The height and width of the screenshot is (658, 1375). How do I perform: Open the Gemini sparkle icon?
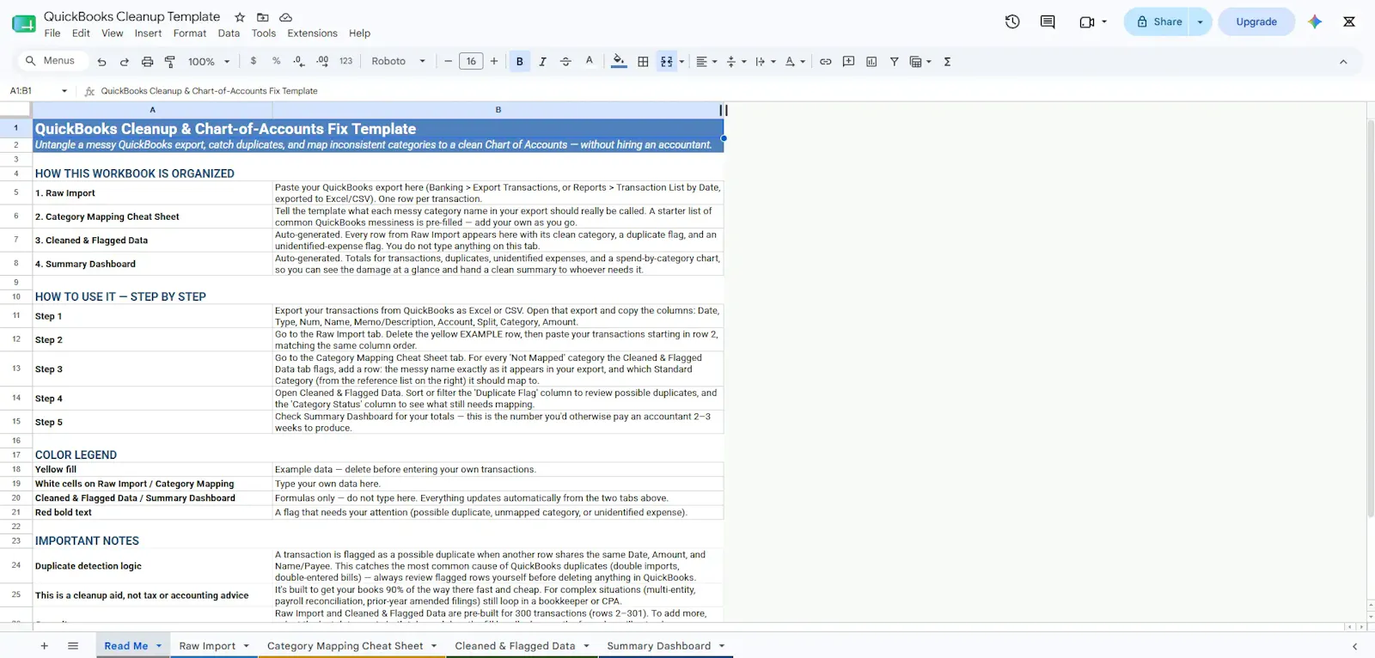click(1315, 21)
